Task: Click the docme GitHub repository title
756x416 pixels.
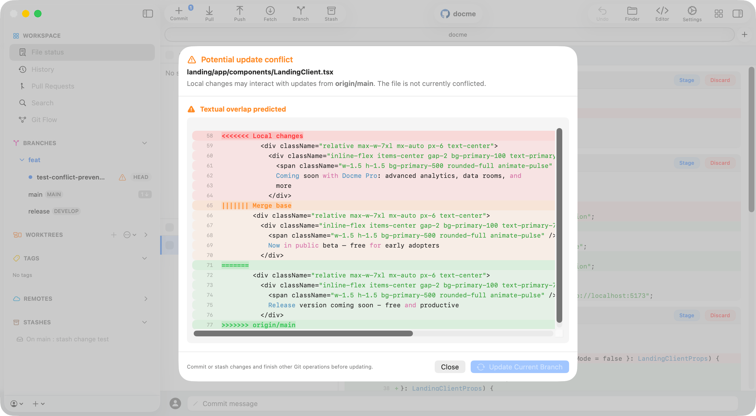Action: click(458, 14)
